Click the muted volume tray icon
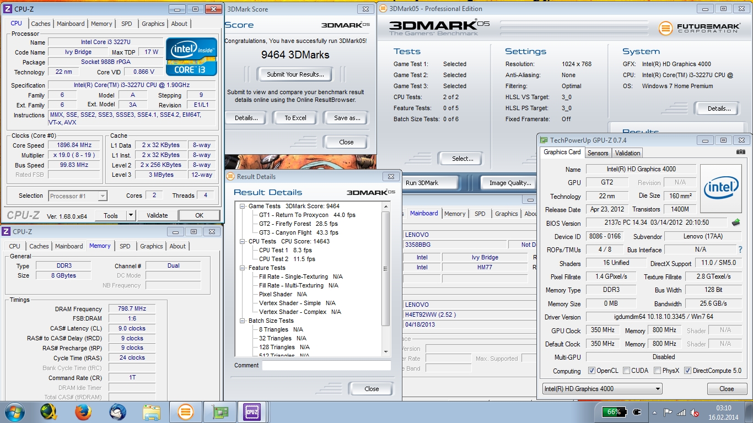 pos(695,412)
